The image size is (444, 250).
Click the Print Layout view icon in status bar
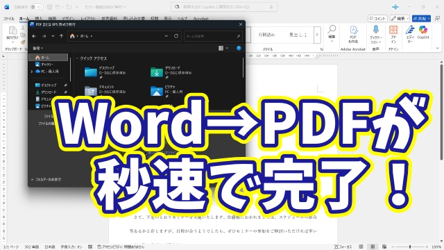(373, 247)
